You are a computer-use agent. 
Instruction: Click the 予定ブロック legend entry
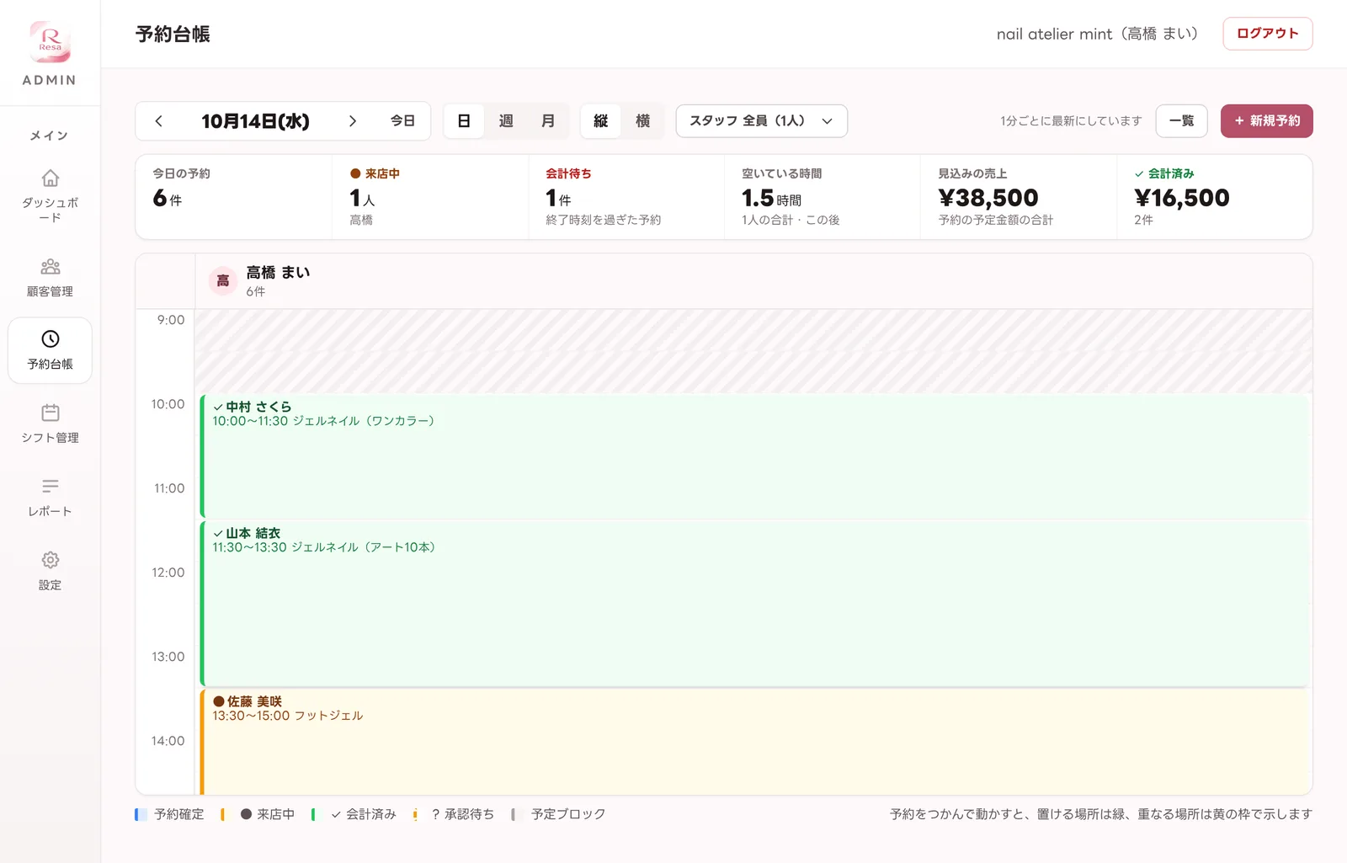coord(559,814)
